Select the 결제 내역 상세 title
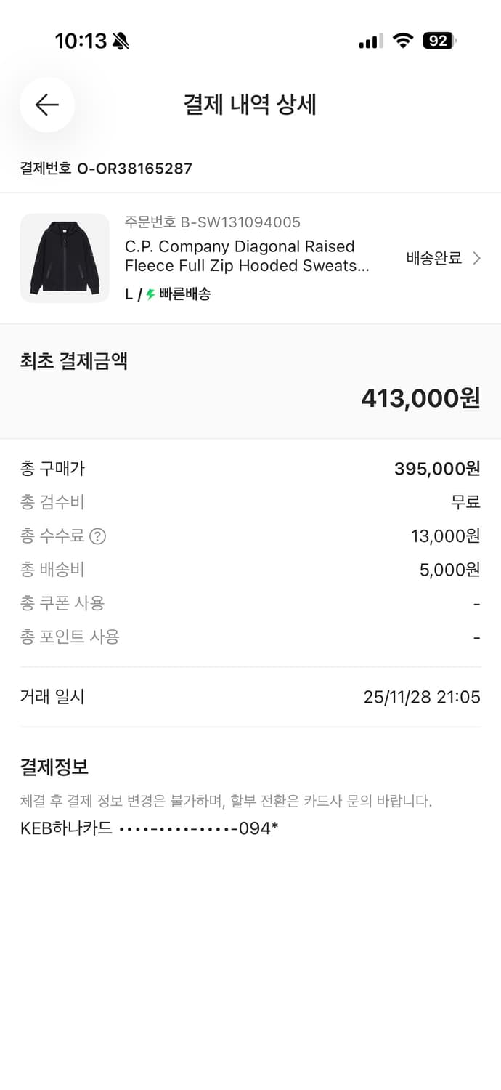The height and width of the screenshot is (1090, 501). [250, 105]
